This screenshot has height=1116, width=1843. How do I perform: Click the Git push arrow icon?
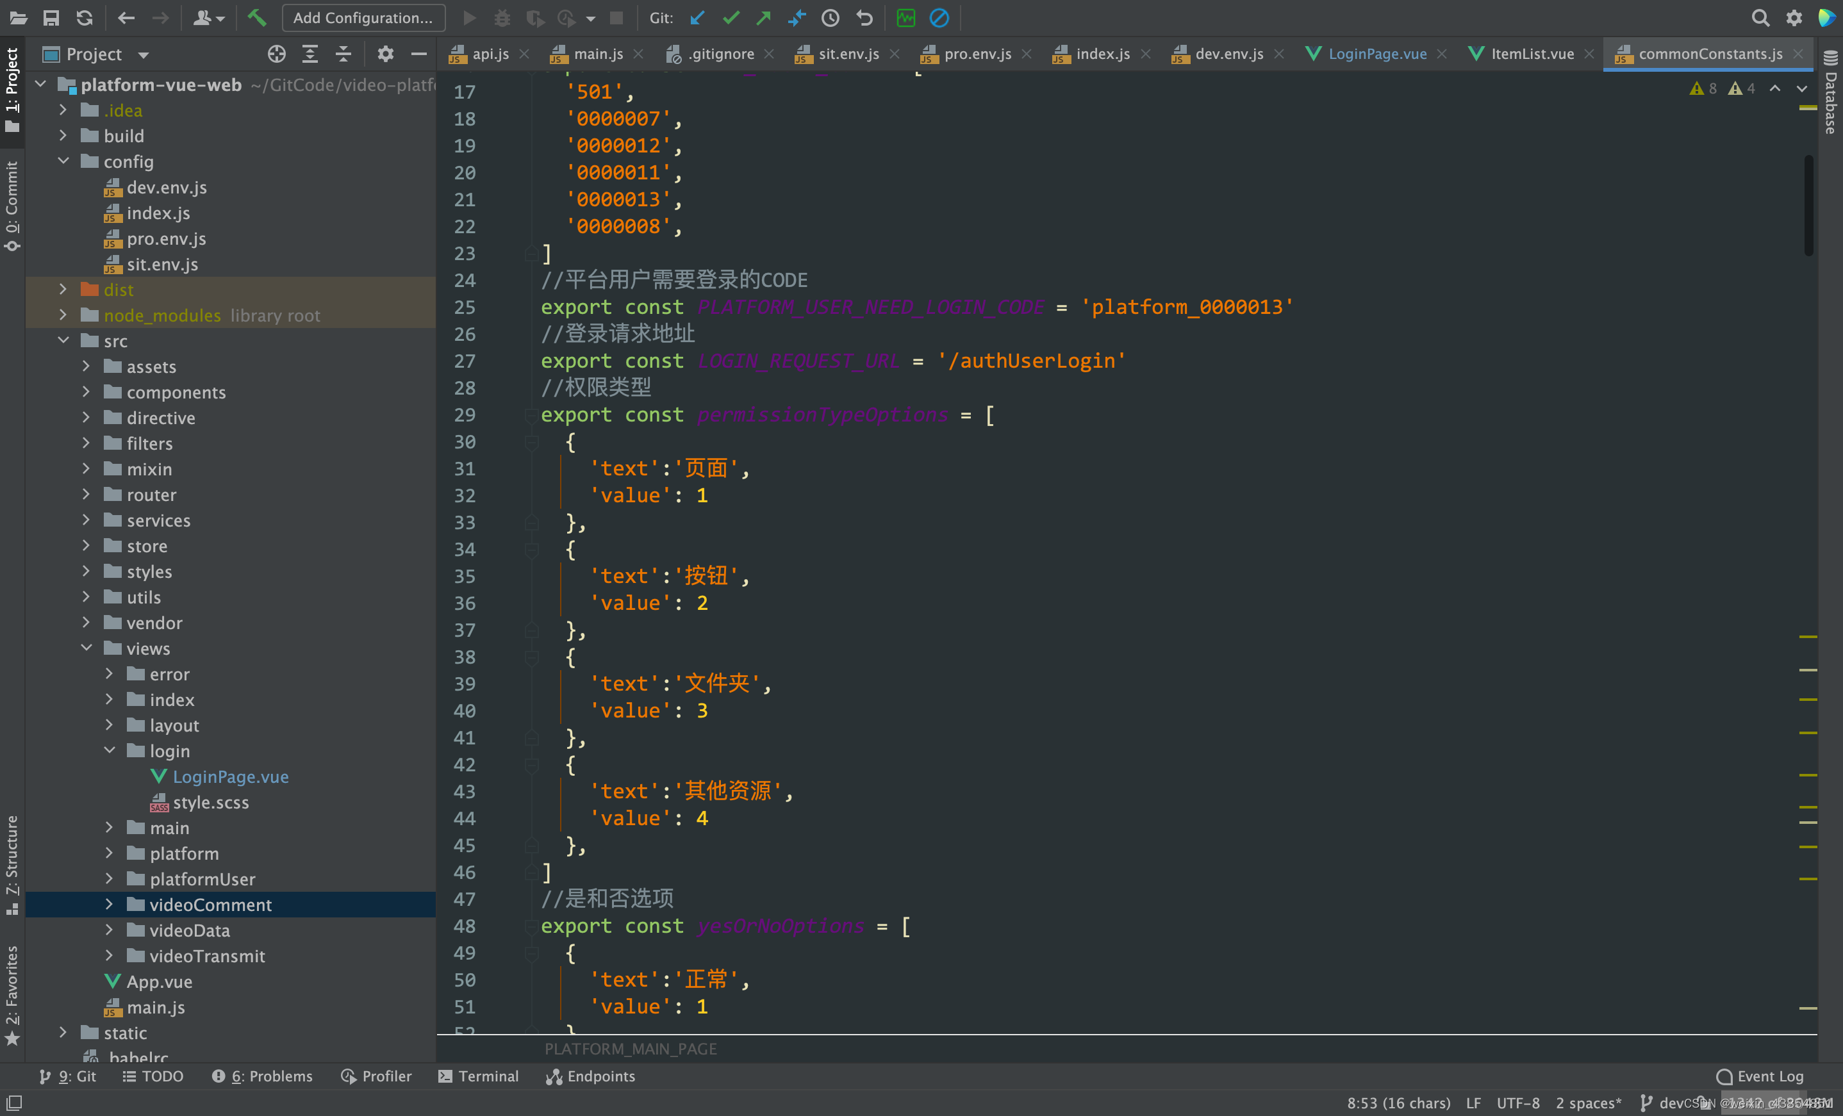click(x=764, y=18)
